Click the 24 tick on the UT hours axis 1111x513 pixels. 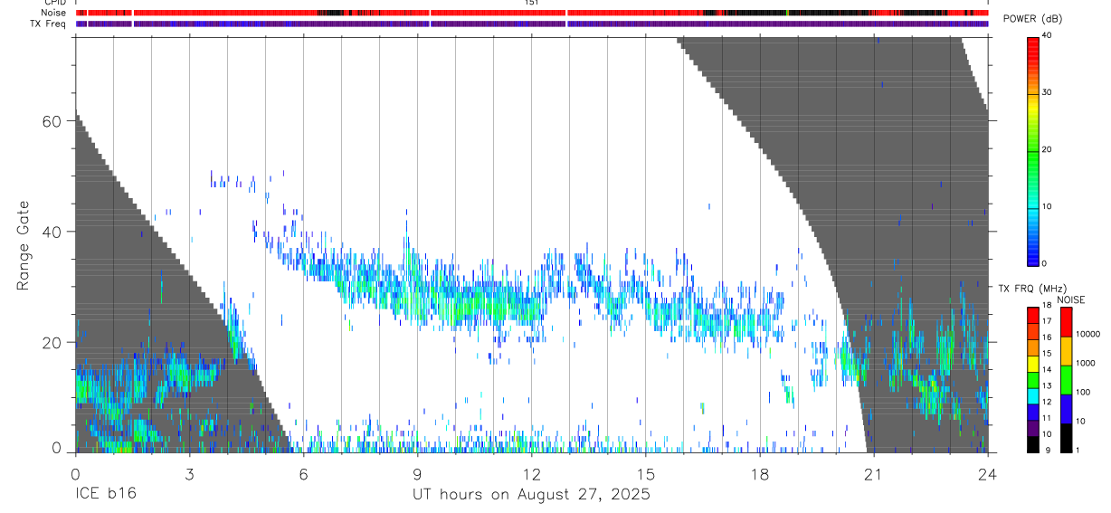pos(987,474)
